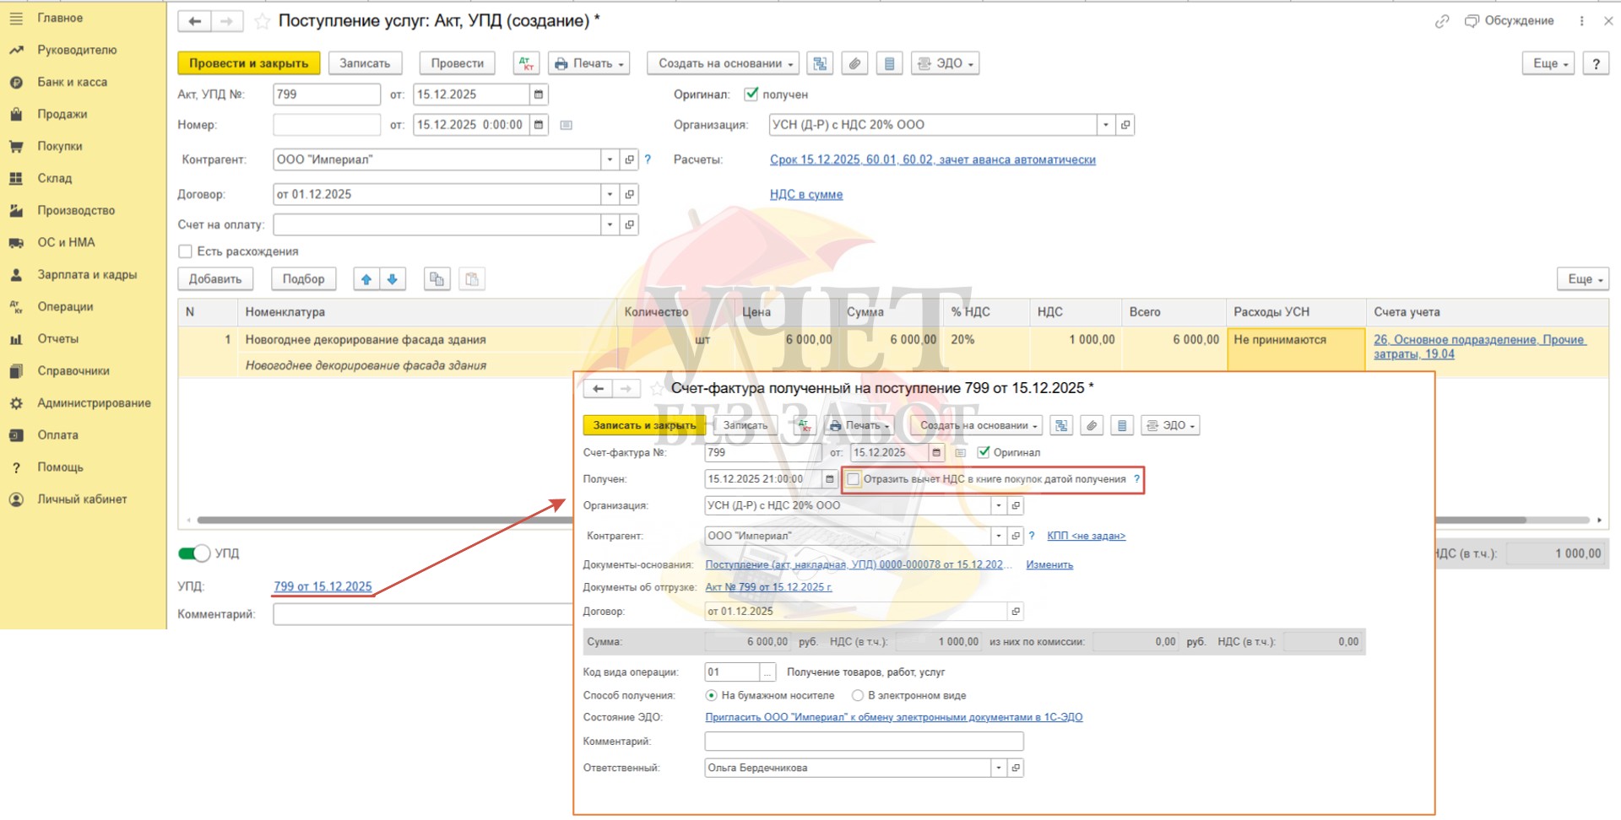This screenshot has height=820, width=1621.
Task: Switch off the УПД toggle
Action: coord(194,553)
